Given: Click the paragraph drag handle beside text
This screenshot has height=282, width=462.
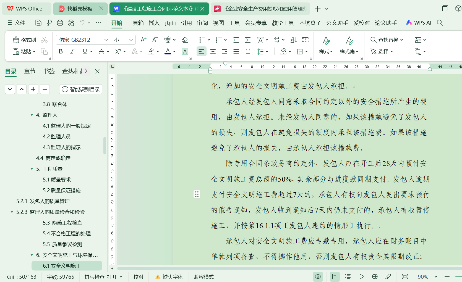Looking at the screenshot, I should [x=197, y=194].
